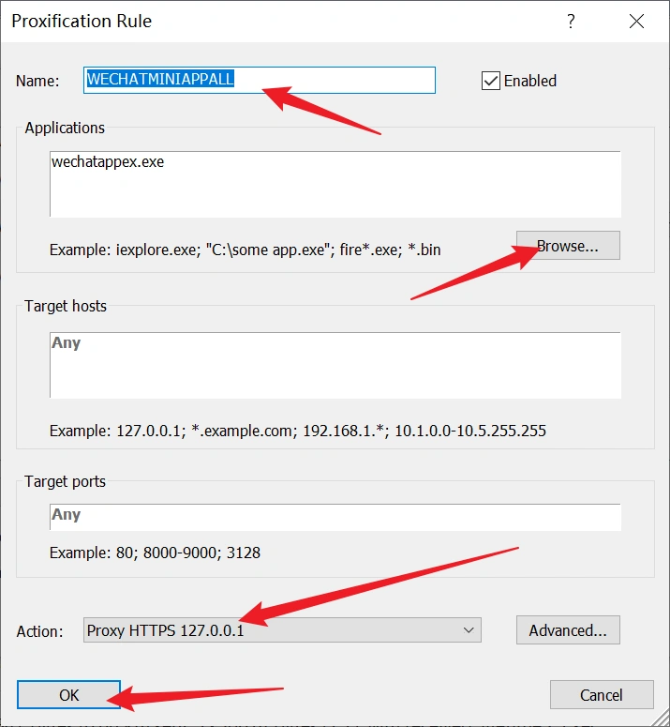The image size is (670, 727).
Task: Close the Proxification Rule dialog
Action: tap(636, 22)
